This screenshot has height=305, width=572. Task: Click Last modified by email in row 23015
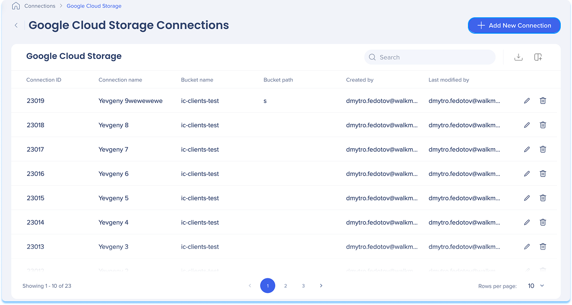tap(464, 198)
